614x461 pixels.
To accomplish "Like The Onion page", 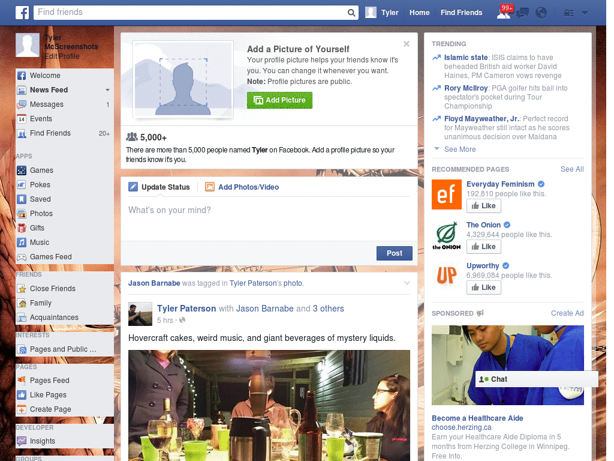I will 484,247.
